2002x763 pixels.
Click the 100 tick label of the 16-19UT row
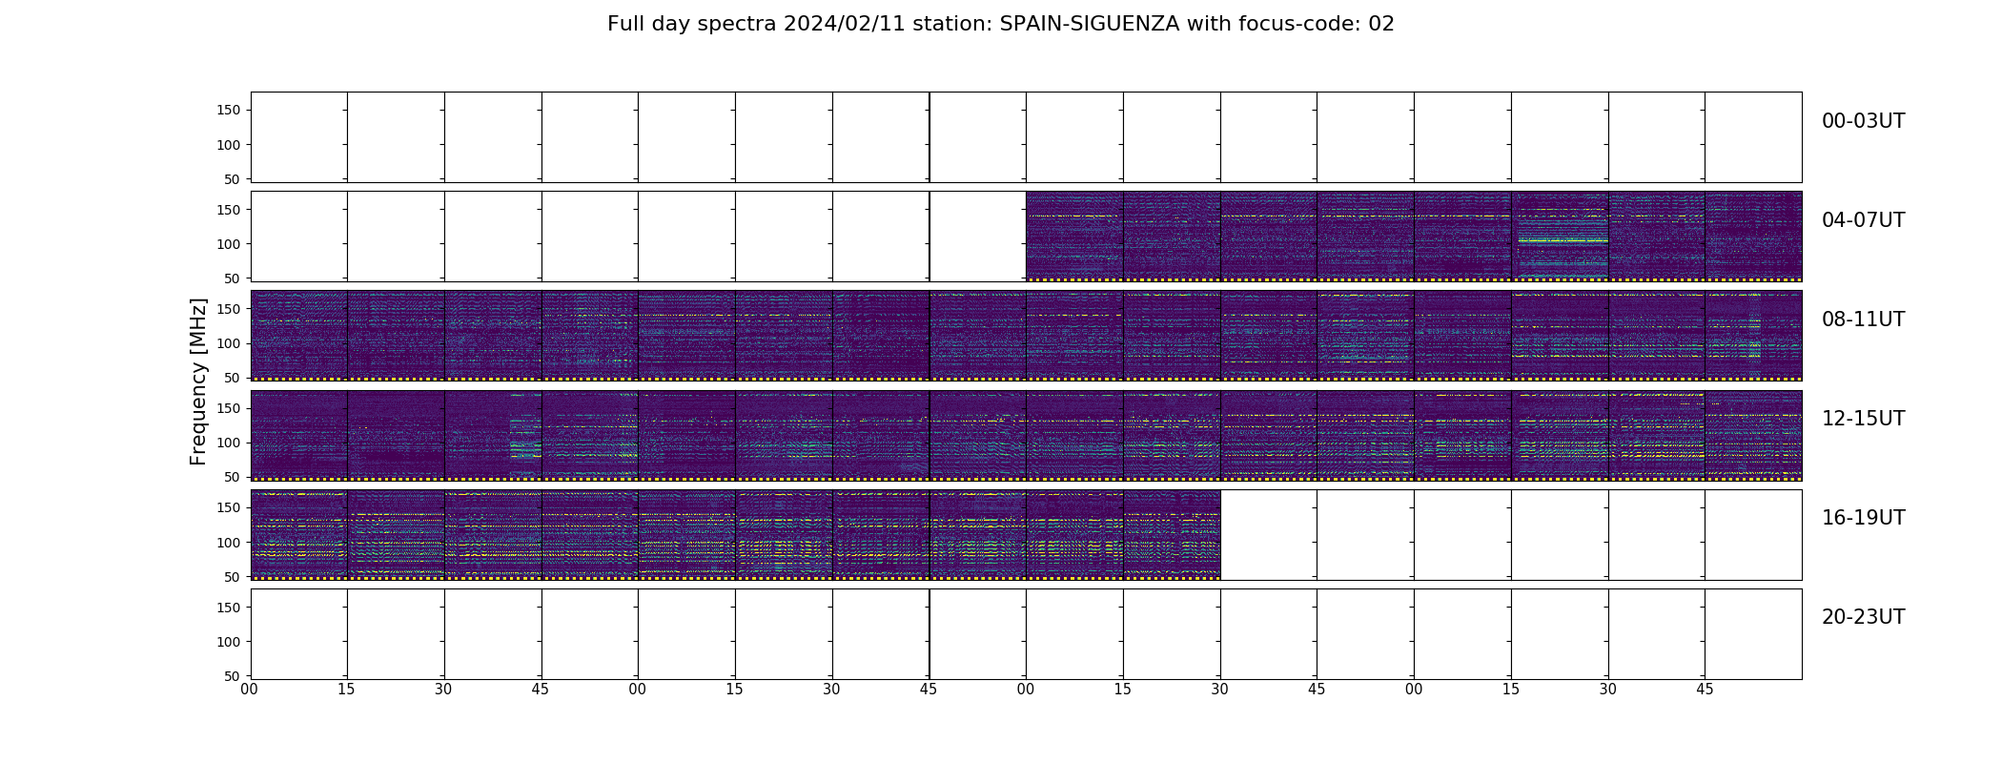pyautogui.click(x=229, y=542)
